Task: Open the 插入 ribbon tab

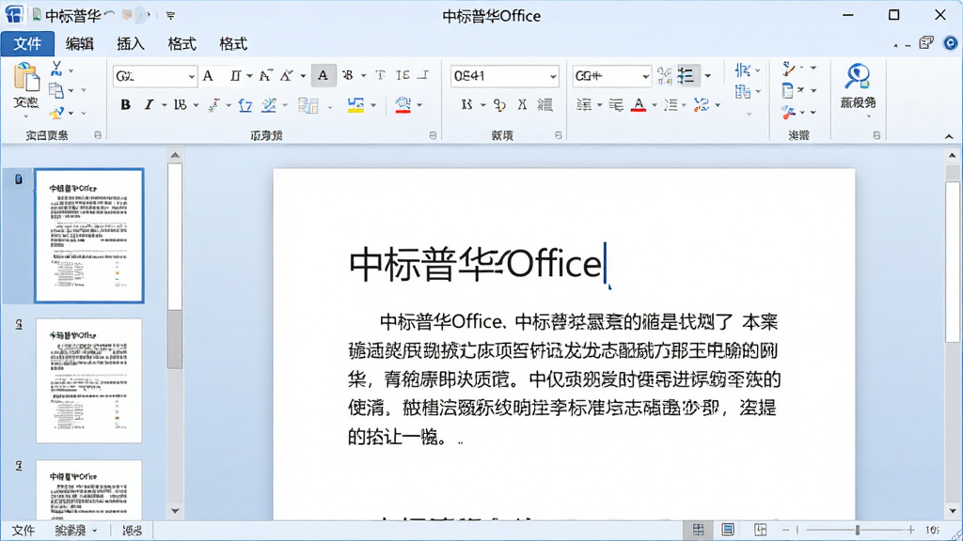Action: pyautogui.click(x=130, y=44)
